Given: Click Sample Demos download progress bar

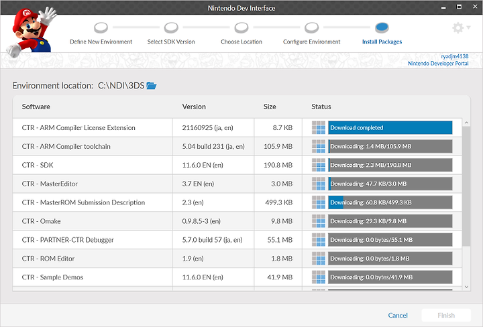Looking at the screenshot, I should 390,277.
